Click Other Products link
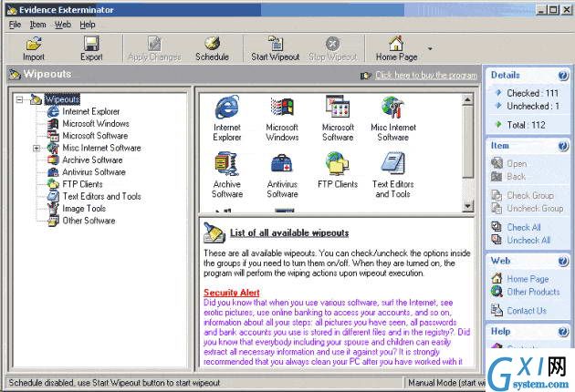This screenshot has height=392, width=575. click(x=533, y=292)
